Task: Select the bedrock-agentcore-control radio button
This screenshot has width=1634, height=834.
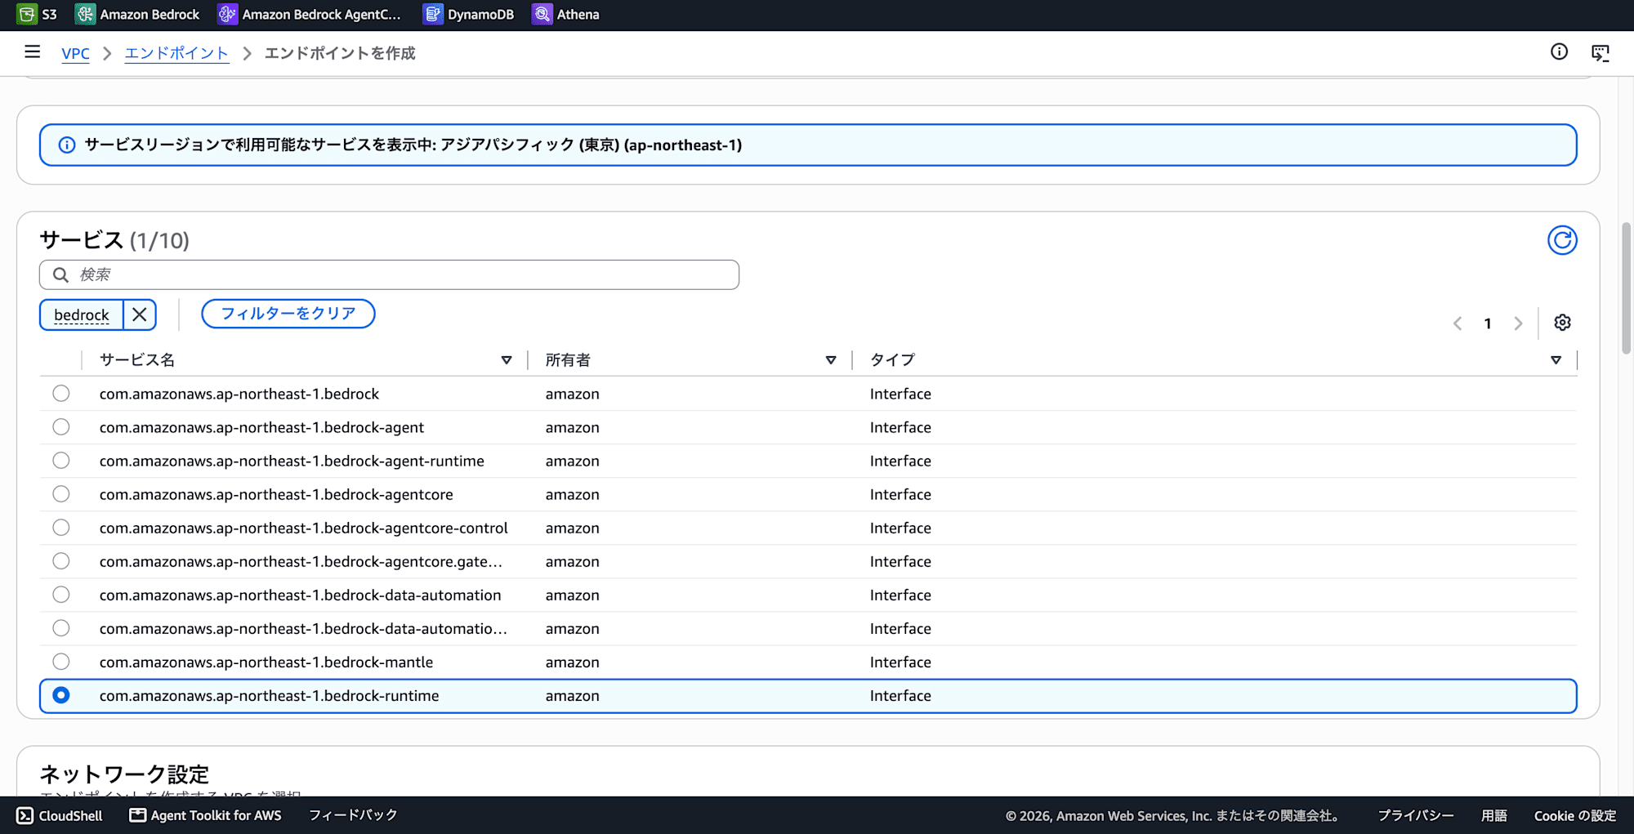Action: click(61, 528)
